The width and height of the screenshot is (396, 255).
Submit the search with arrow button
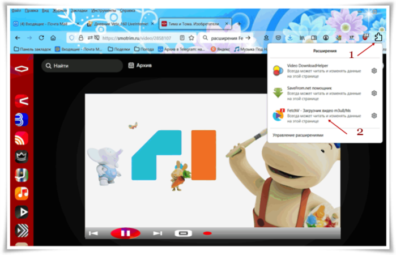point(248,38)
